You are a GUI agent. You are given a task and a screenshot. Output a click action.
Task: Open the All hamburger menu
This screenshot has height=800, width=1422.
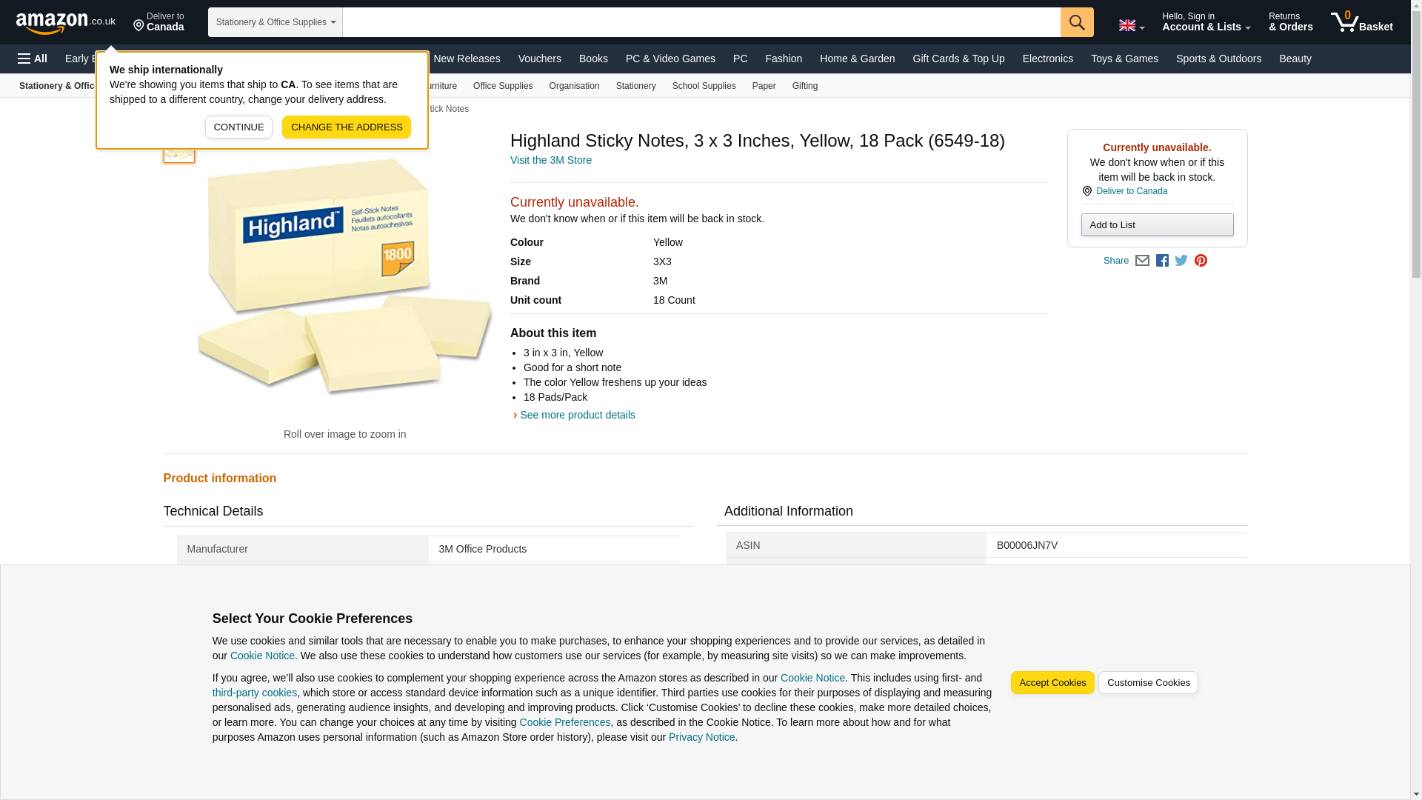33,59
